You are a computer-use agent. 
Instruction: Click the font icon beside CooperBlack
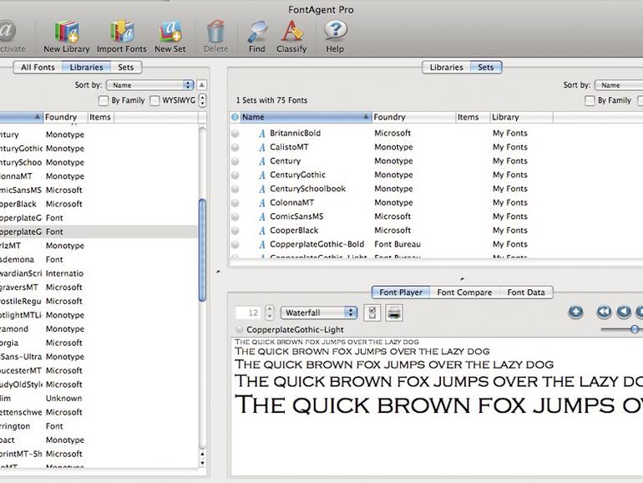pos(262,231)
